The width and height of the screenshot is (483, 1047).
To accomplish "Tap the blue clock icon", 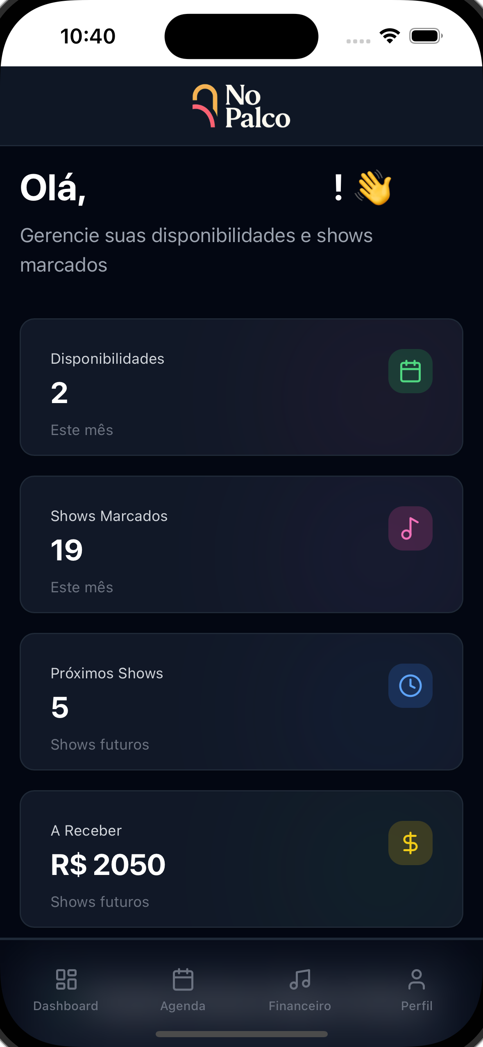I will pyautogui.click(x=410, y=686).
